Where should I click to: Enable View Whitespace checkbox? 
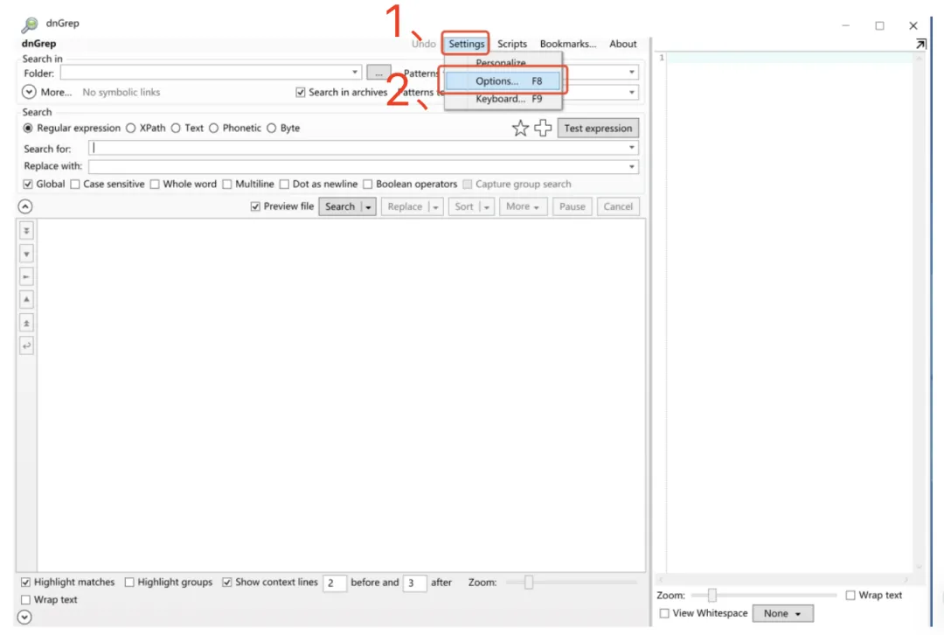[664, 613]
